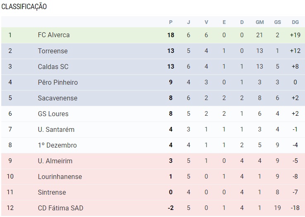Select Caldas SC in the standings
305x217 pixels.
pos(53,67)
